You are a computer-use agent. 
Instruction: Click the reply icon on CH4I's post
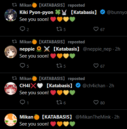click(x=22, y=102)
